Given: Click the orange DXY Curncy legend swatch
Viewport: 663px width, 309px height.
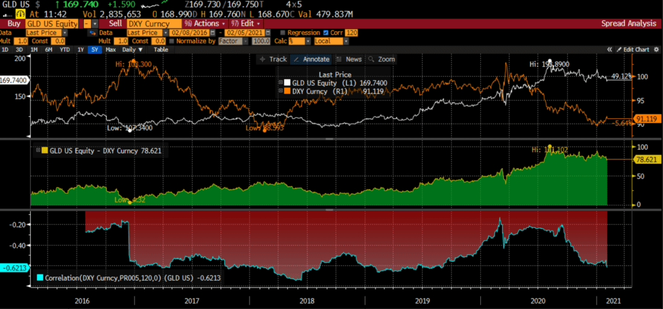Looking at the screenshot, I should (287, 91).
